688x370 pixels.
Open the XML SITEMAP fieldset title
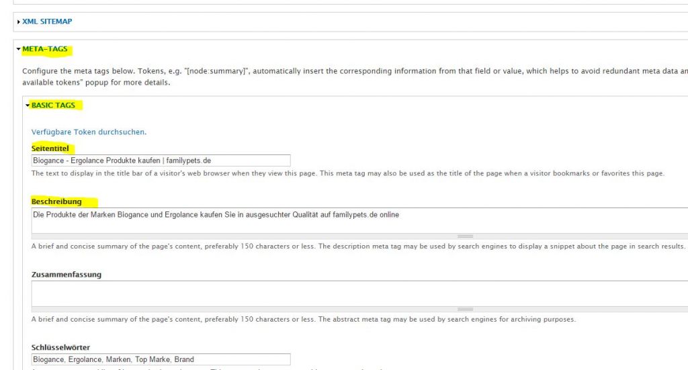[47, 21]
